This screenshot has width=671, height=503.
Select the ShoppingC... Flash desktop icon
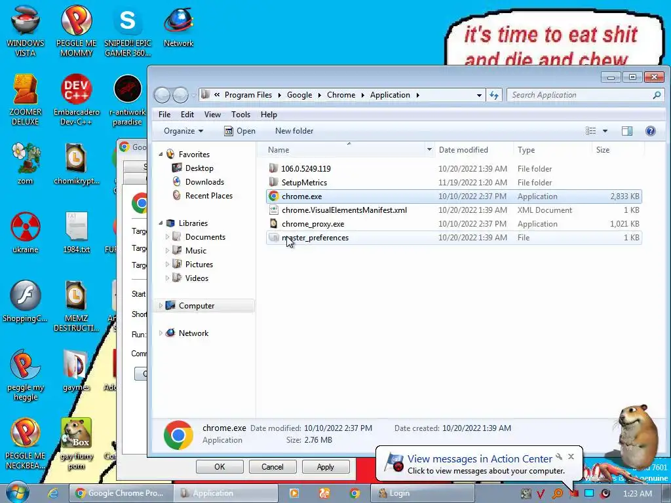coord(26,301)
